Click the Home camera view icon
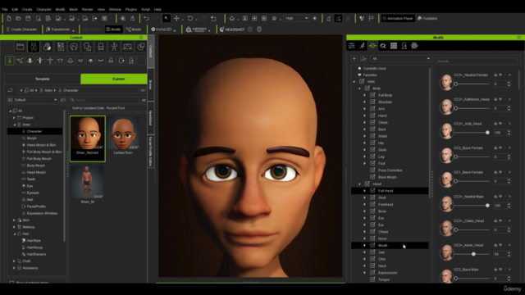Image resolution: width=525 pixels, height=295 pixels. (x=231, y=18)
